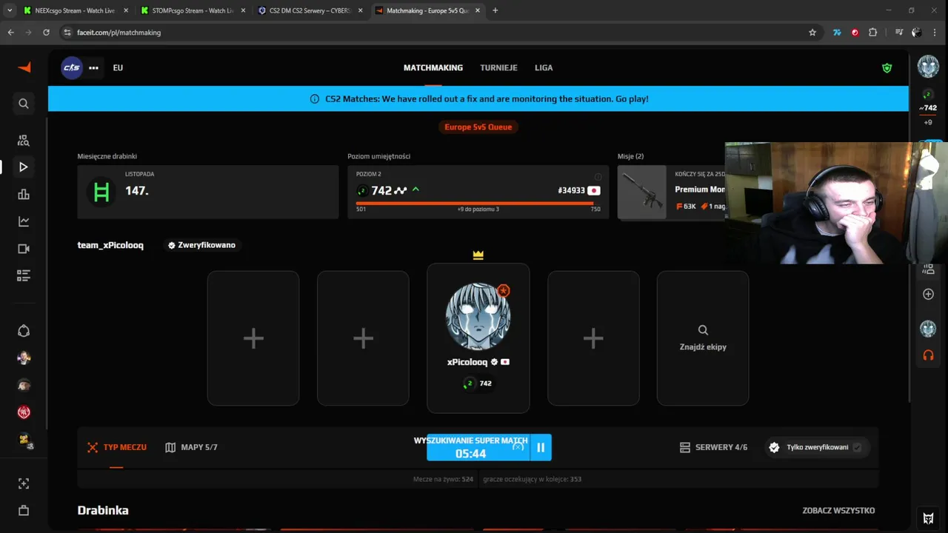Click the info icon on the blue announcement banner
Image resolution: width=948 pixels, height=533 pixels.
(314, 98)
